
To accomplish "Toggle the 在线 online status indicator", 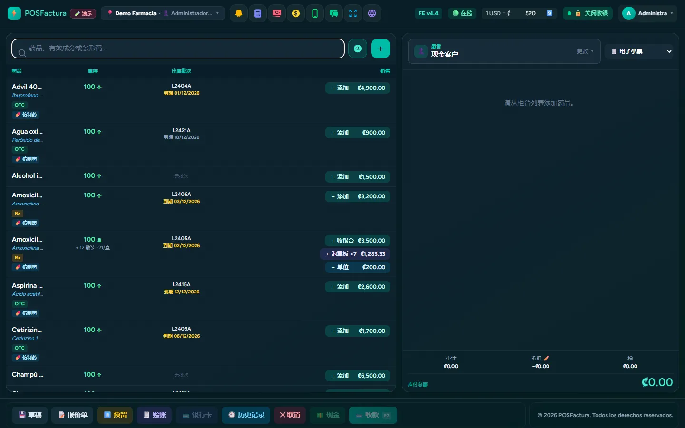I will click(462, 13).
